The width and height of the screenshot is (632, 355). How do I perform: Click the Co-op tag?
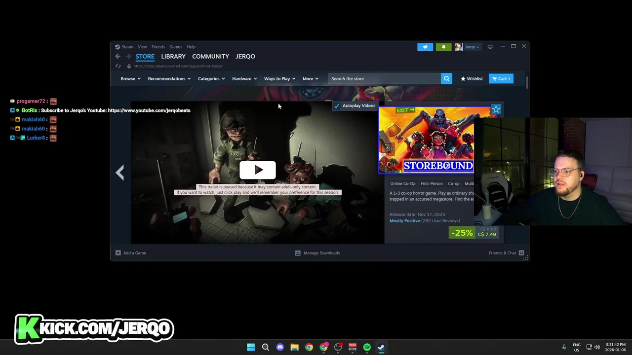tap(454, 184)
